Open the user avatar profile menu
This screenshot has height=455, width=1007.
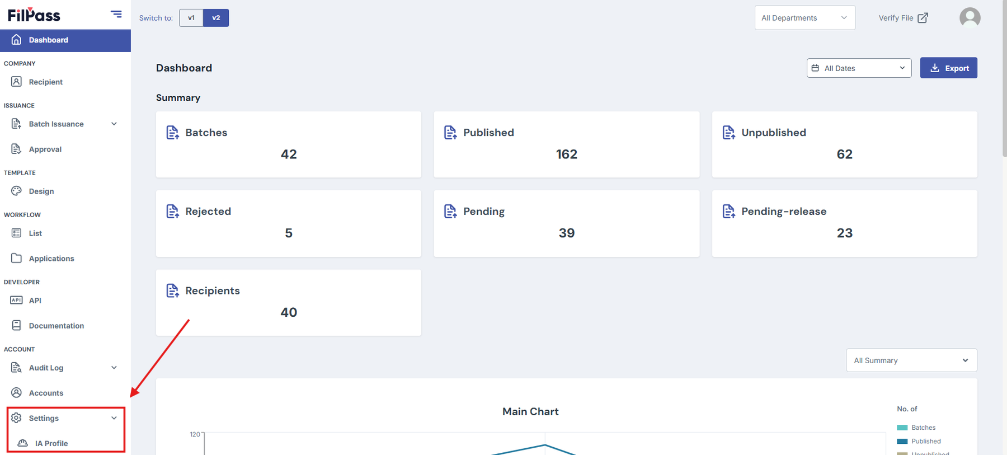pyautogui.click(x=970, y=17)
